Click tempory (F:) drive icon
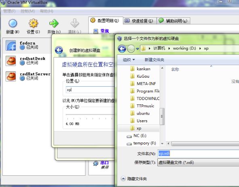Image resolution: width=239 pixels, height=187 pixels. [x=129, y=144]
